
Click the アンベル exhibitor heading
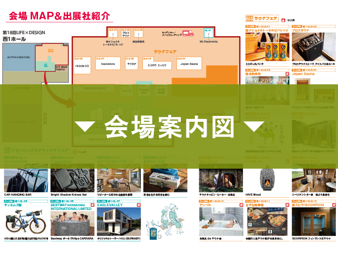click(205, 205)
